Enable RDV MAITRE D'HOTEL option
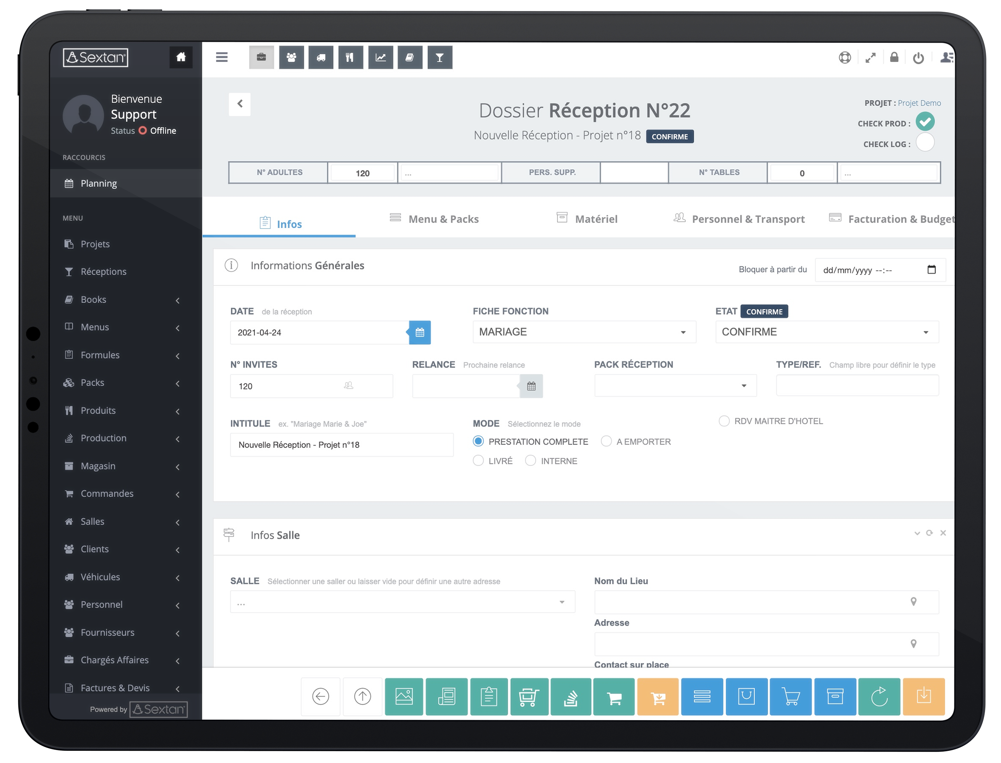Image resolution: width=1001 pixels, height=763 pixels. click(x=724, y=421)
